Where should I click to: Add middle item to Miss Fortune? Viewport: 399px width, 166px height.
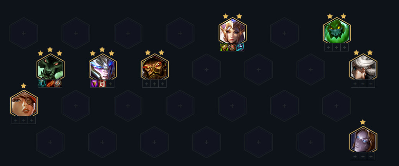click(24, 120)
